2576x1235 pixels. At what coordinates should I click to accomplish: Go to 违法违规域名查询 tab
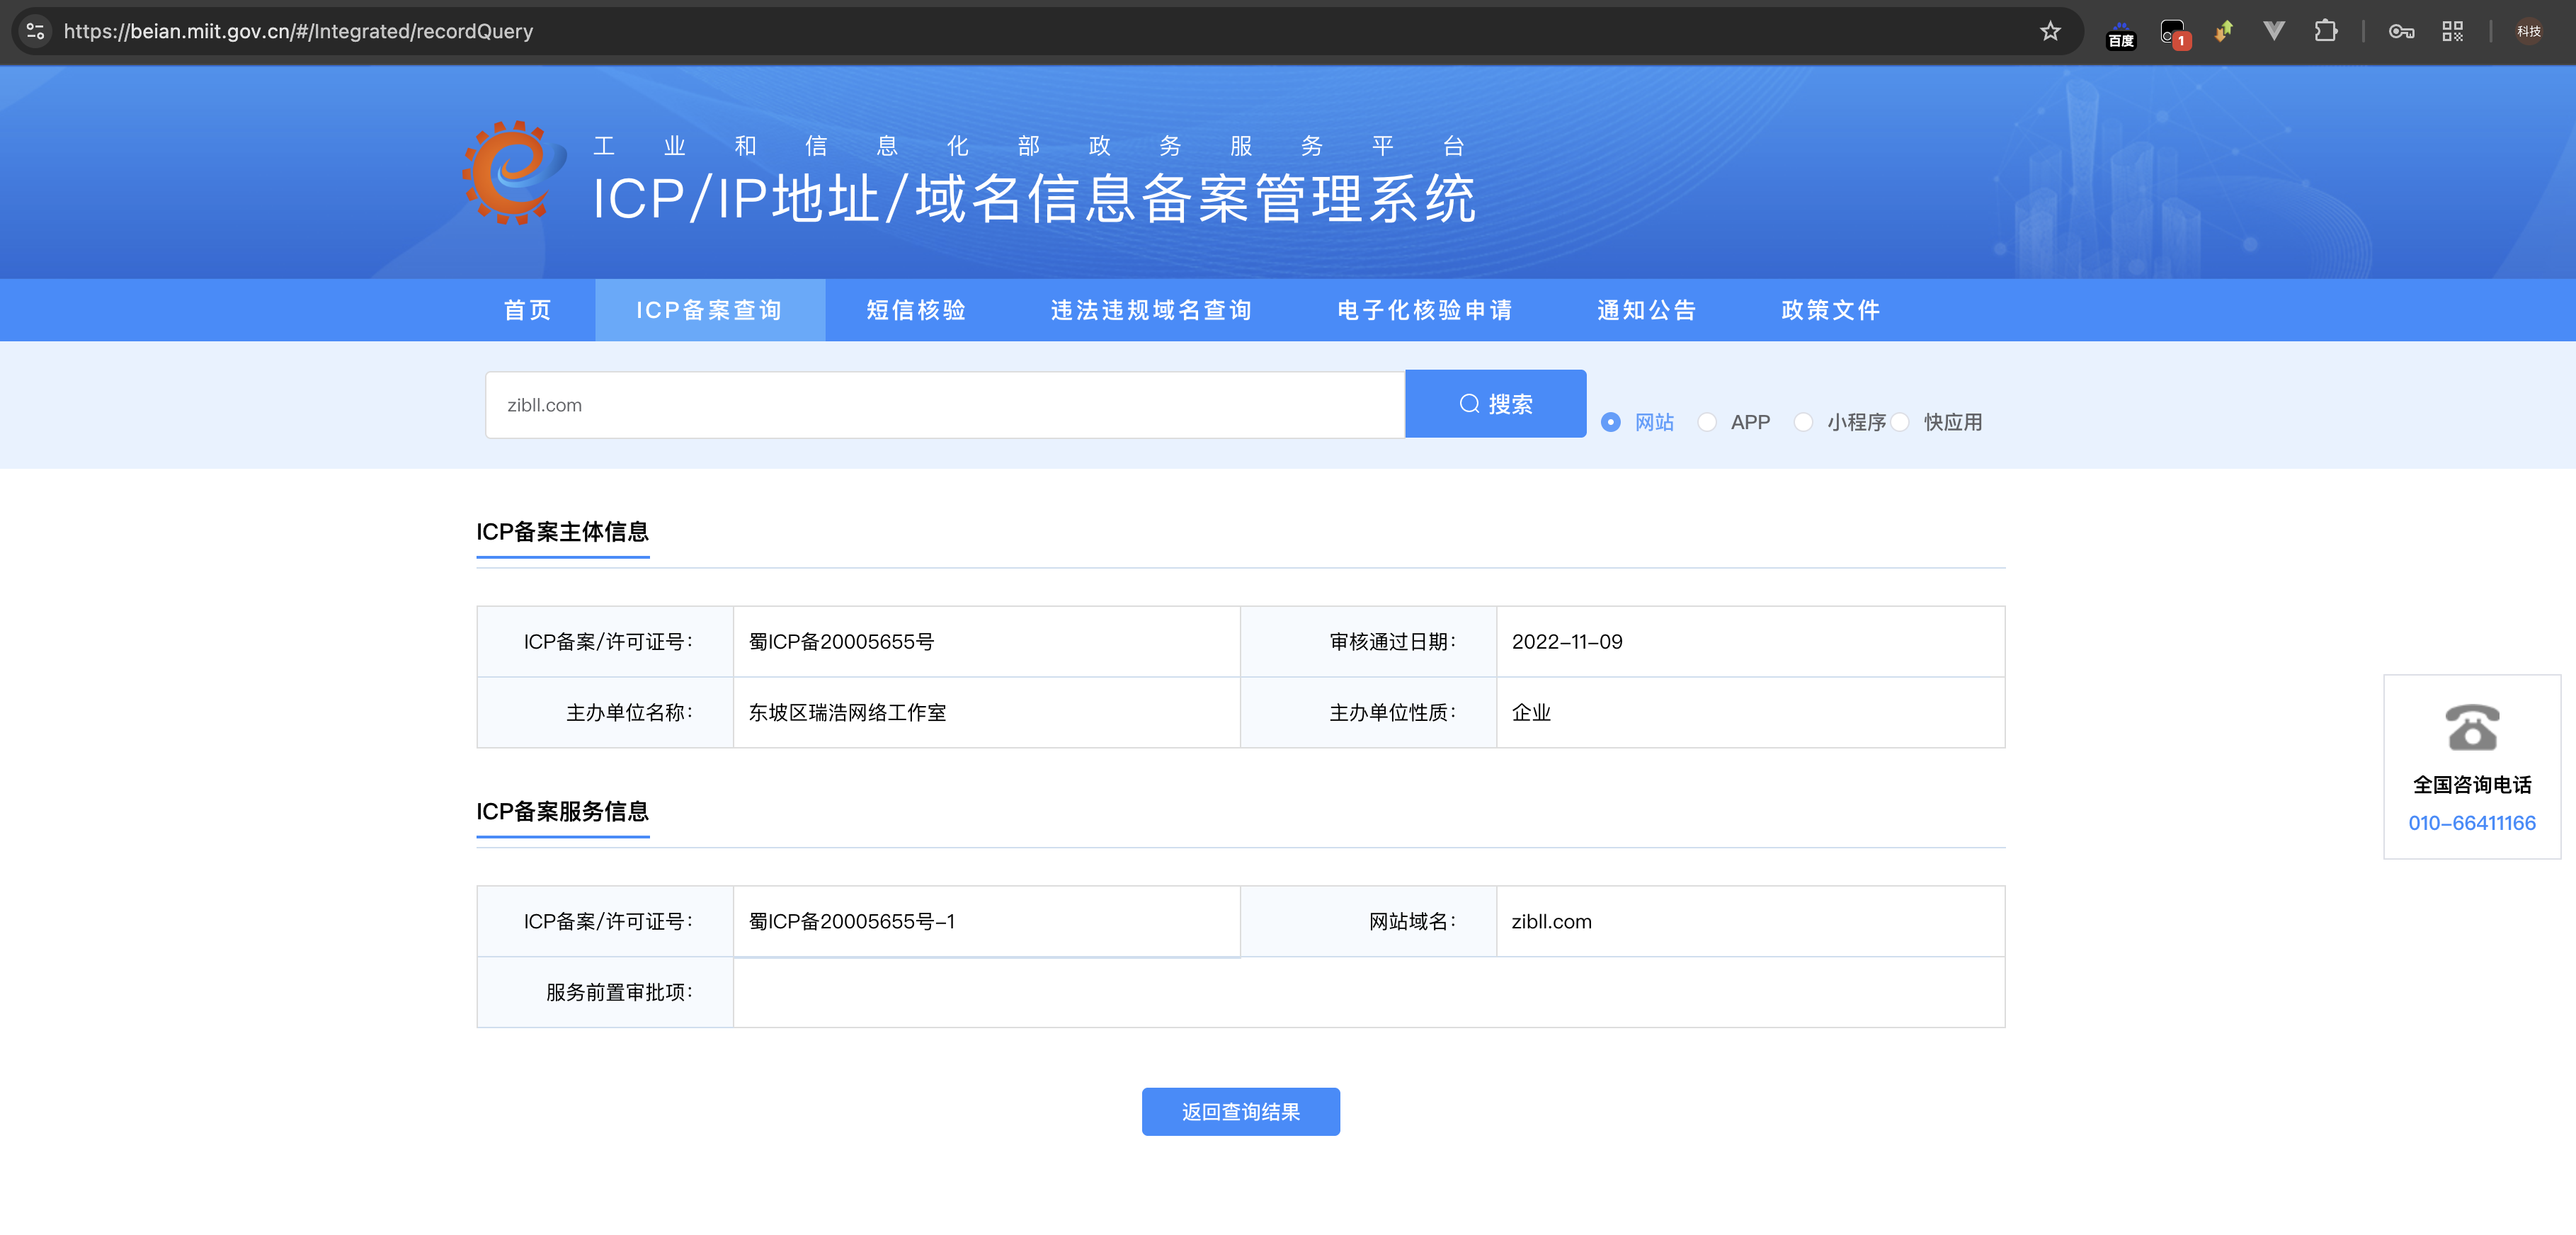(1151, 310)
